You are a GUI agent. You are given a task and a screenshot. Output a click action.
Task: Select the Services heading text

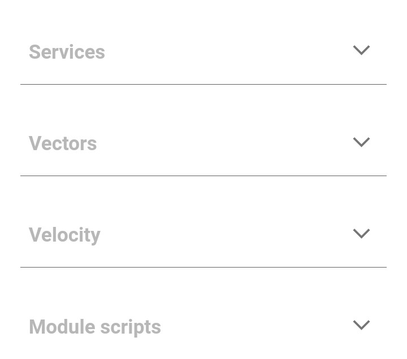[67, 52]
